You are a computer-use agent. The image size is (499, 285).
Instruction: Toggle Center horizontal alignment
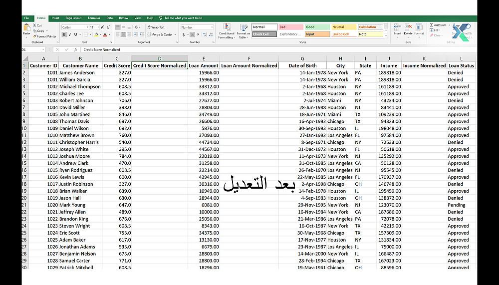point(123,34)
